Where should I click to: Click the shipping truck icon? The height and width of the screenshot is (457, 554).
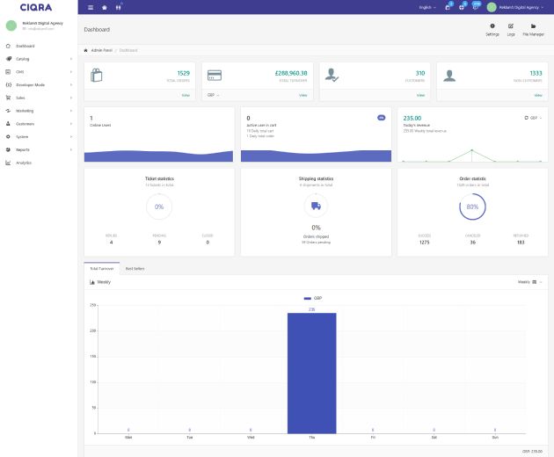[316, 207]
